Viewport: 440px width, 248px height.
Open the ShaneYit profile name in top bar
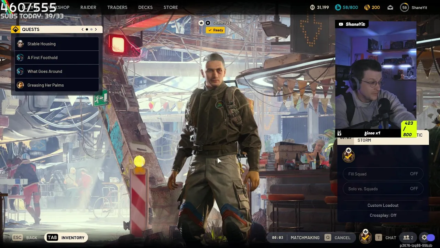[419, 8]
